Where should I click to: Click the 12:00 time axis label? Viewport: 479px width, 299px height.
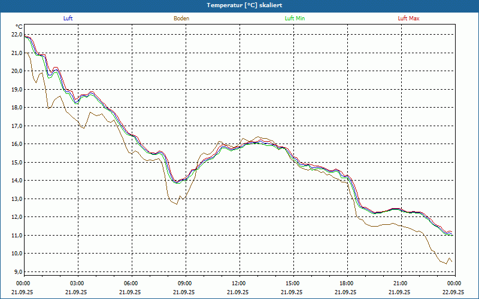coord(238,283)
